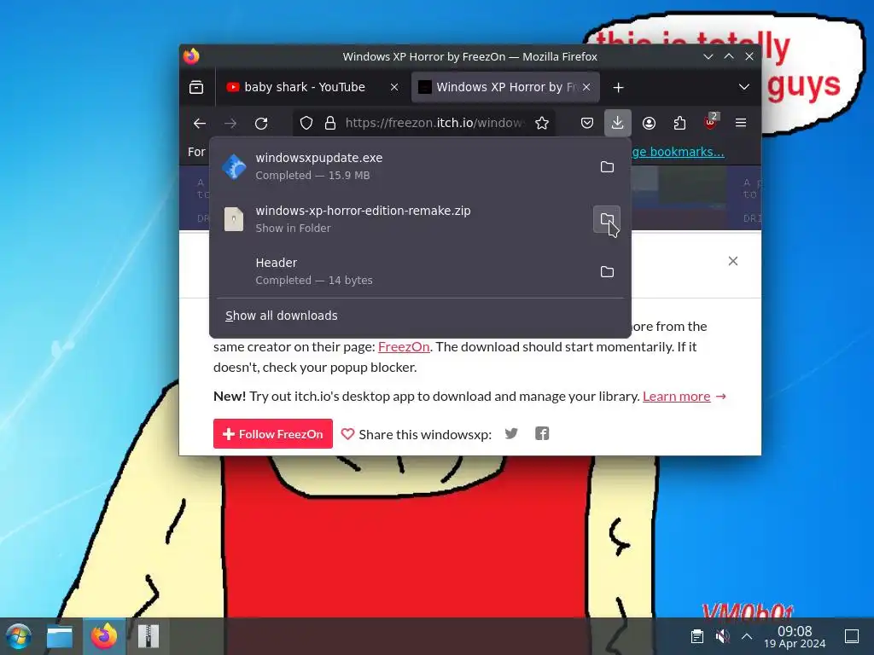
Task: Open Firefox account icon
Action: (649, 123)
